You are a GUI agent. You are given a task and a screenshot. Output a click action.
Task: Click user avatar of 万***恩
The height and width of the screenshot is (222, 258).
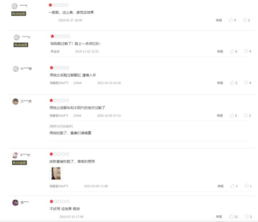[15, 101]
